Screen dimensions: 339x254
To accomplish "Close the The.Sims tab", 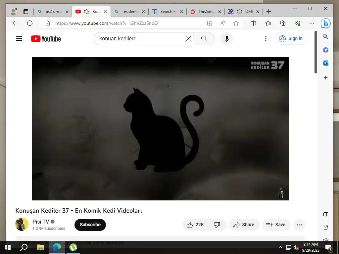I will pyautogui.click(x=220, y=12).
